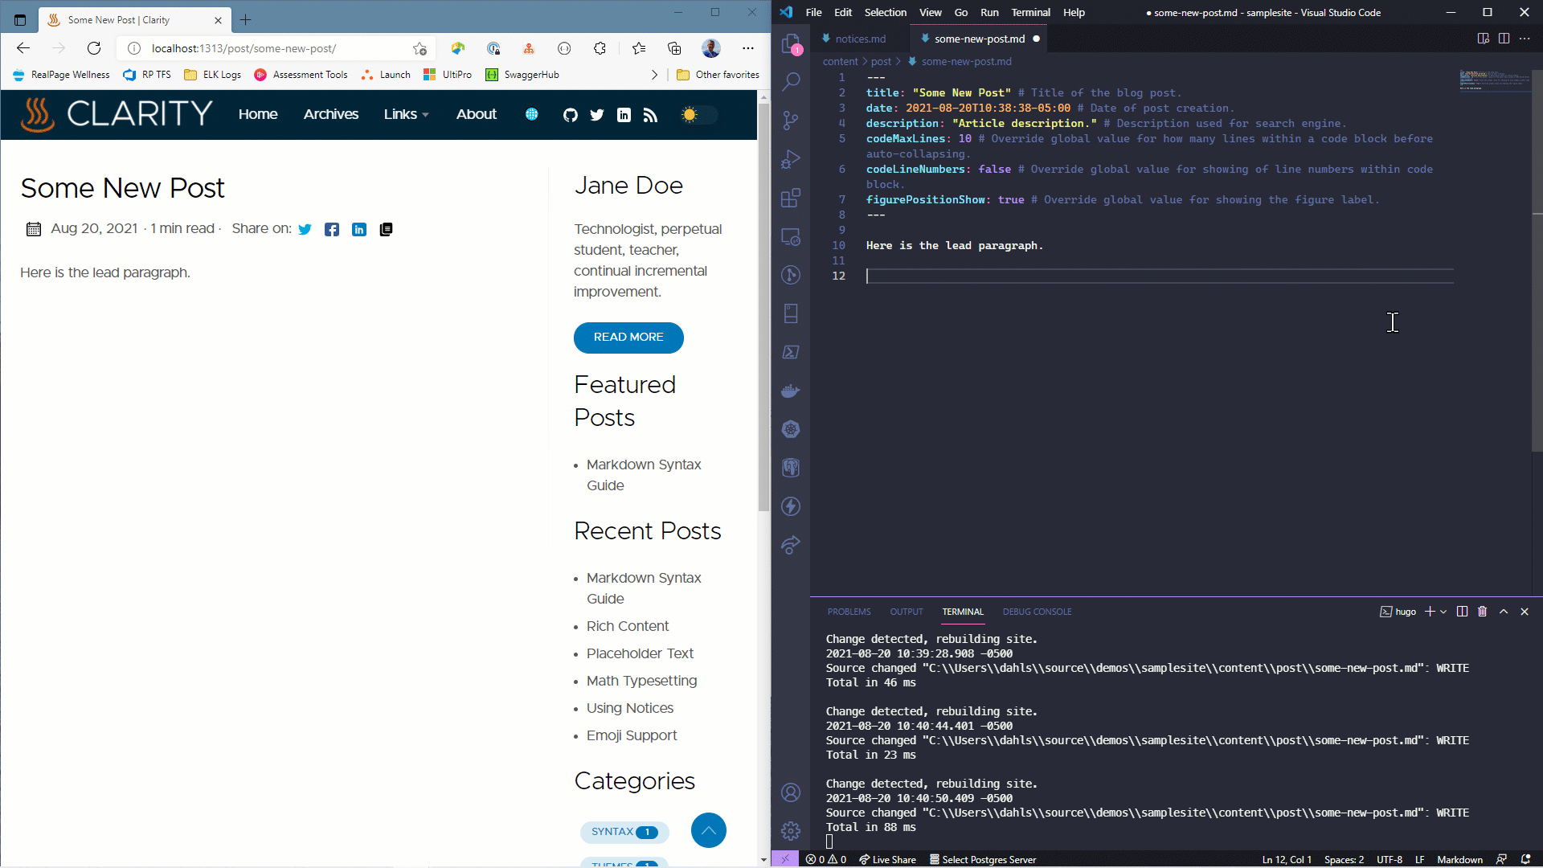This screenshot has width=1543, height=868.
Task: Open the Source Control view in activity bar
Action: pyautogui.click(x=791, y=121)
